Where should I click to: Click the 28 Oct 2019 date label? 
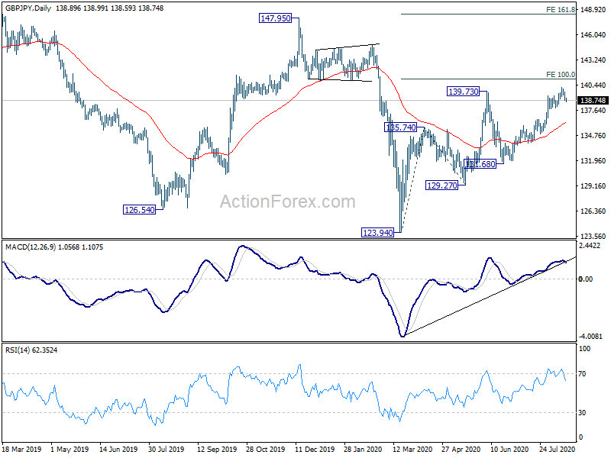tap(265, 449)
